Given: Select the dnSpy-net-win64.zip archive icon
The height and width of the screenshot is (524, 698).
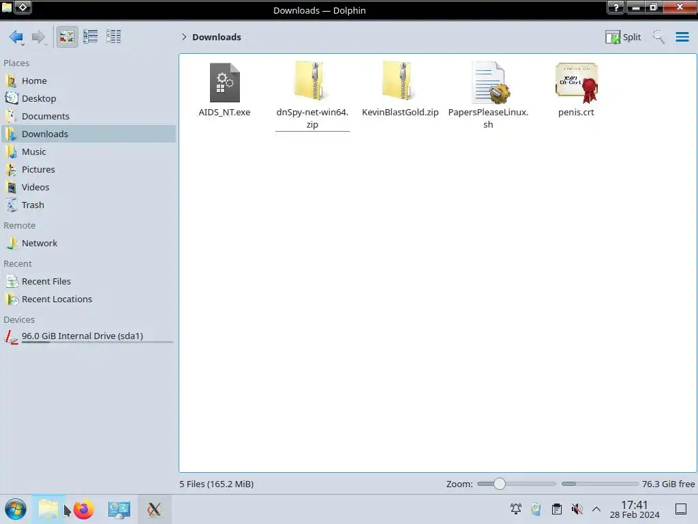Looking at the screenshot, I should 312,81.
